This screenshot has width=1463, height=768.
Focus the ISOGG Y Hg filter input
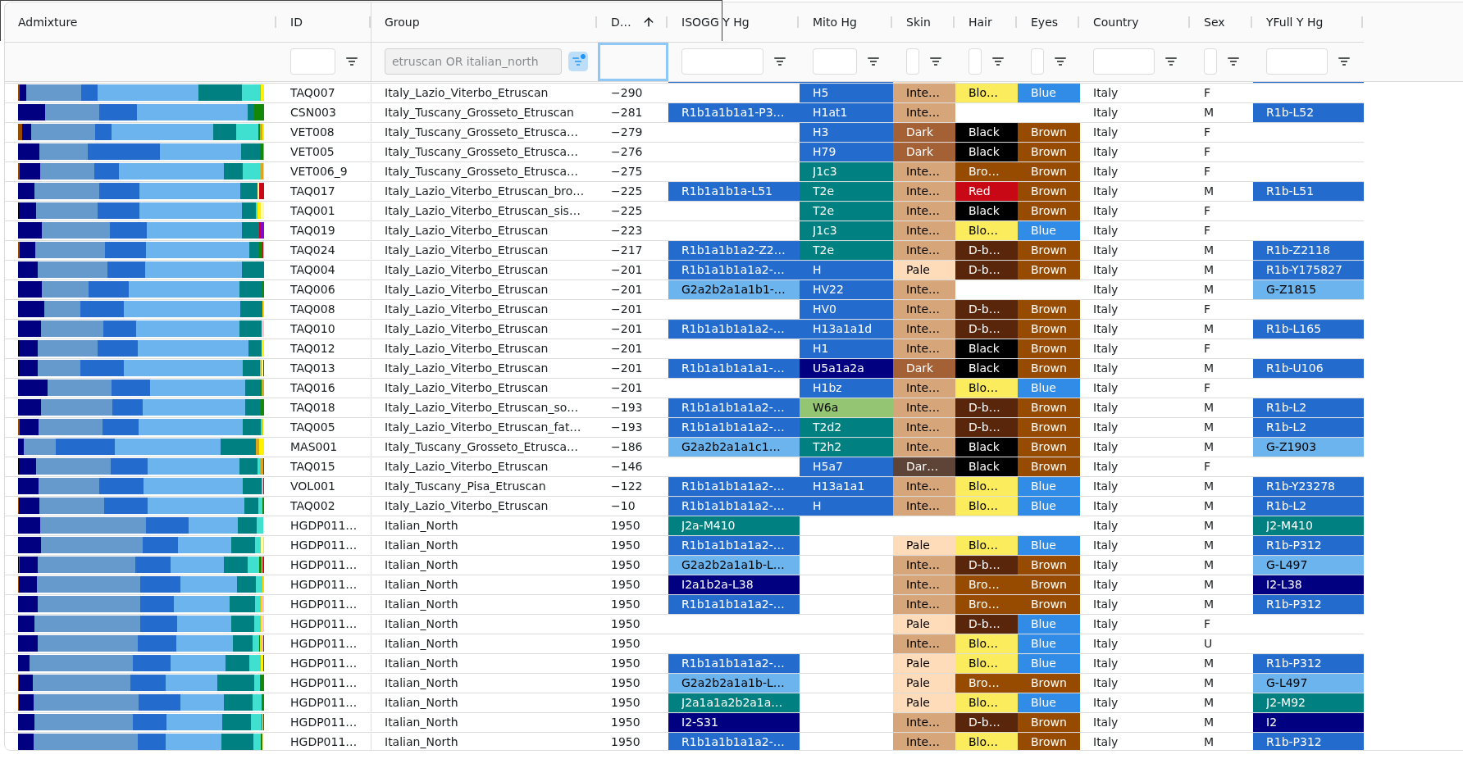pos(722,61)
